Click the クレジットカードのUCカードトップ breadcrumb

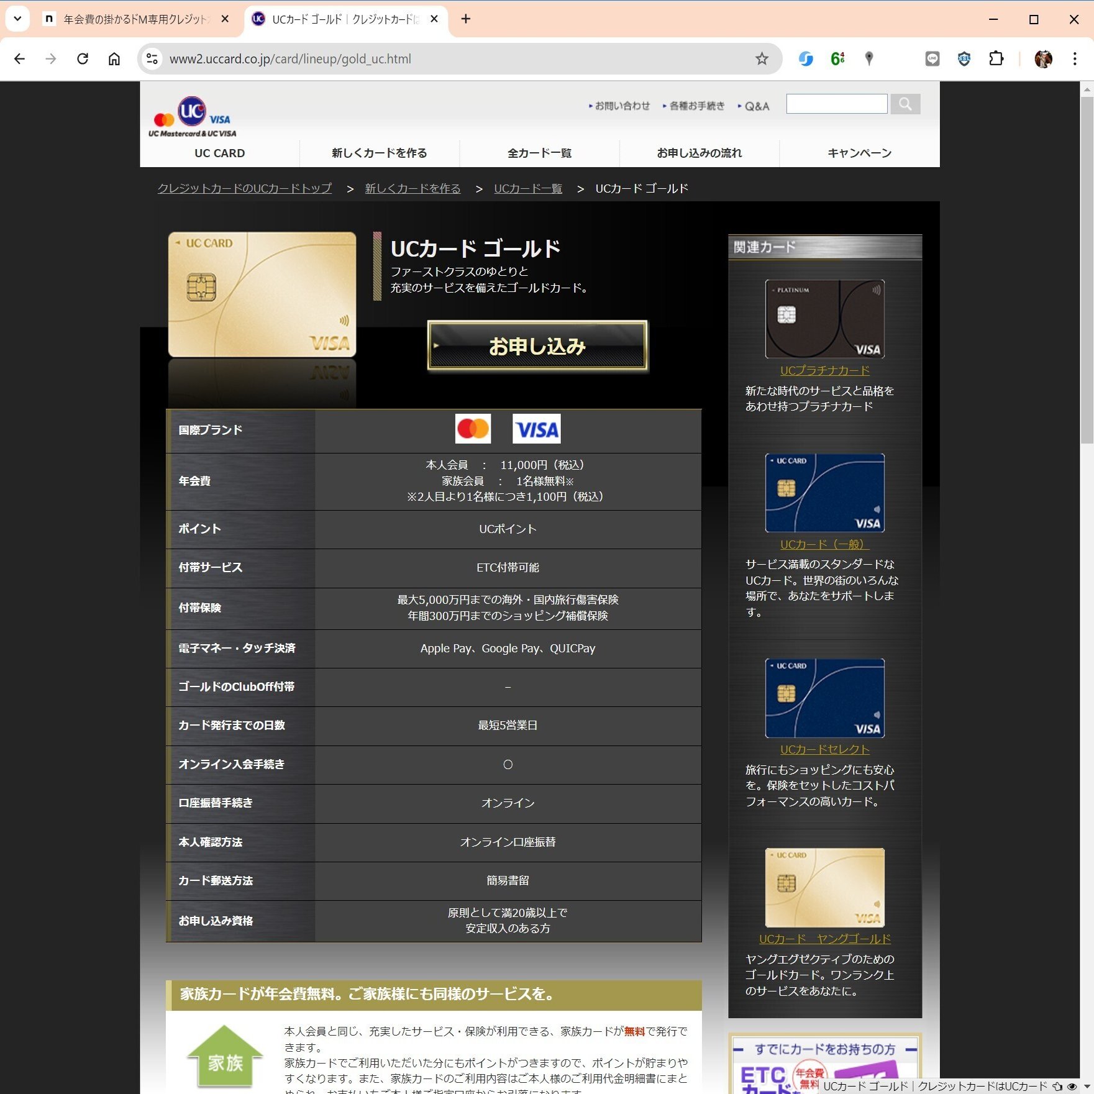pos(245,188)
